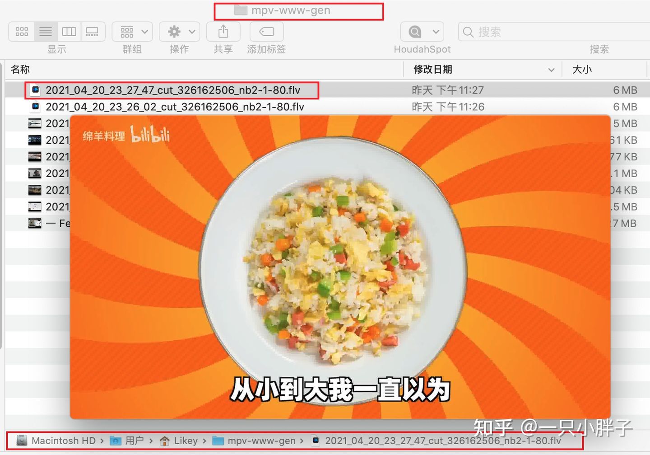Image resolution: width=650 pixels, height=455 pixels.
Task: Open Likey folder from the path bar
Action: [x=185, y=441]
